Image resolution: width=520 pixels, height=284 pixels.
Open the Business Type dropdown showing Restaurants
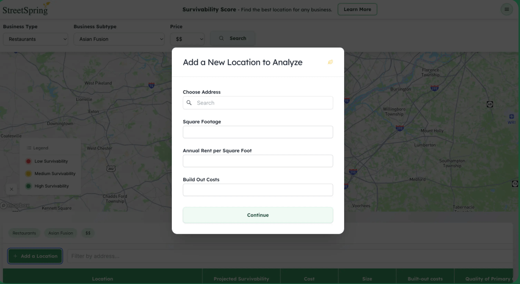(x=35, y=39)
